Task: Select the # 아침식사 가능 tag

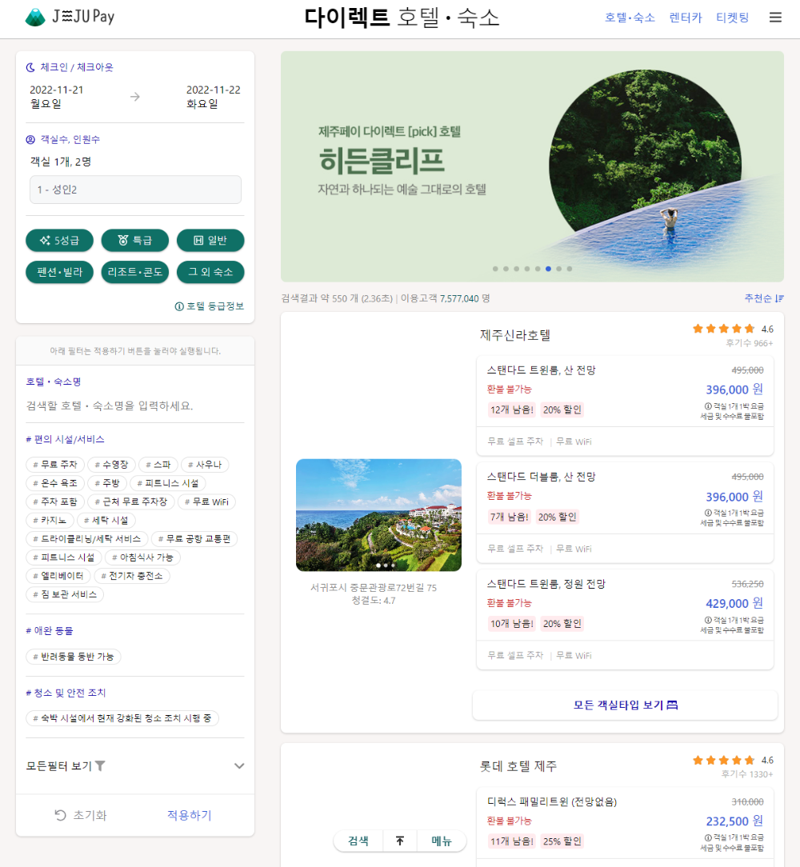Action: point(142,557)
